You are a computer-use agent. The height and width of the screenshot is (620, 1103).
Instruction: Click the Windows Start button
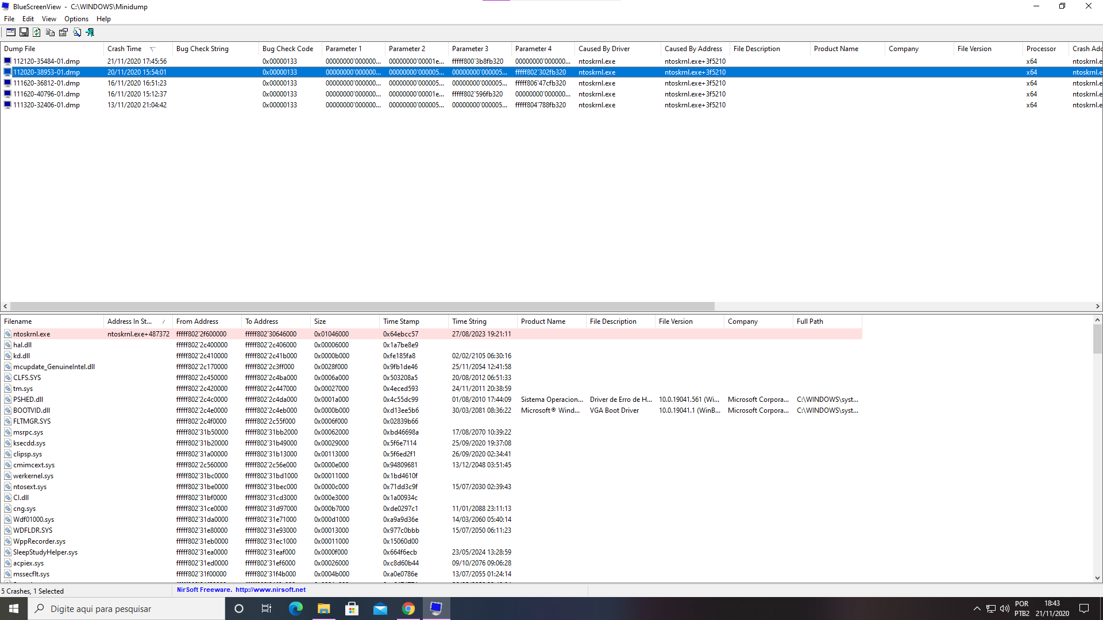14,609
